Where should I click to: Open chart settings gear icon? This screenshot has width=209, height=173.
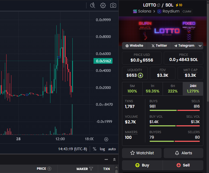tap(103, 5)
